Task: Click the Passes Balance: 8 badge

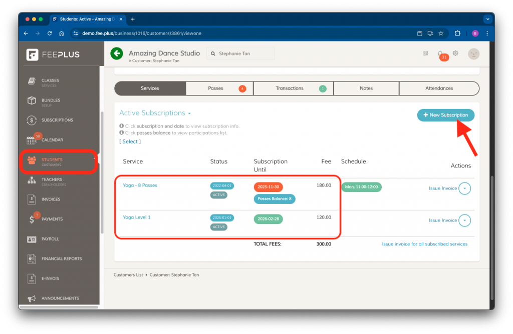Action: pos(275,199)
